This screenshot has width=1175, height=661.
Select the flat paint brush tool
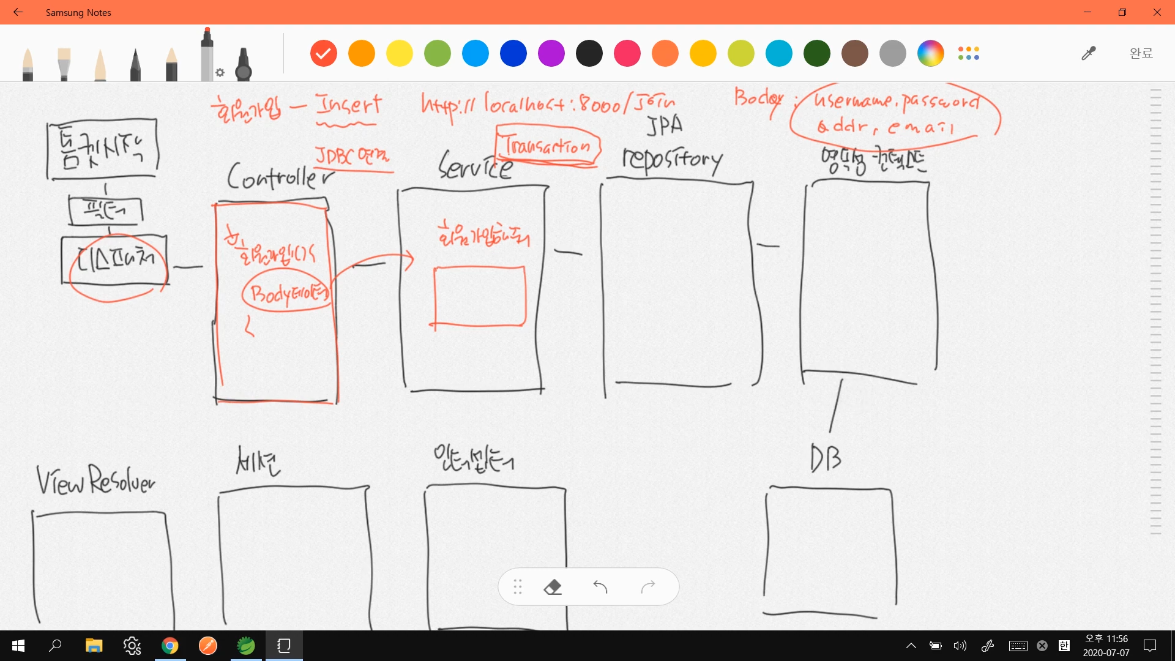[x=64, y=64]
